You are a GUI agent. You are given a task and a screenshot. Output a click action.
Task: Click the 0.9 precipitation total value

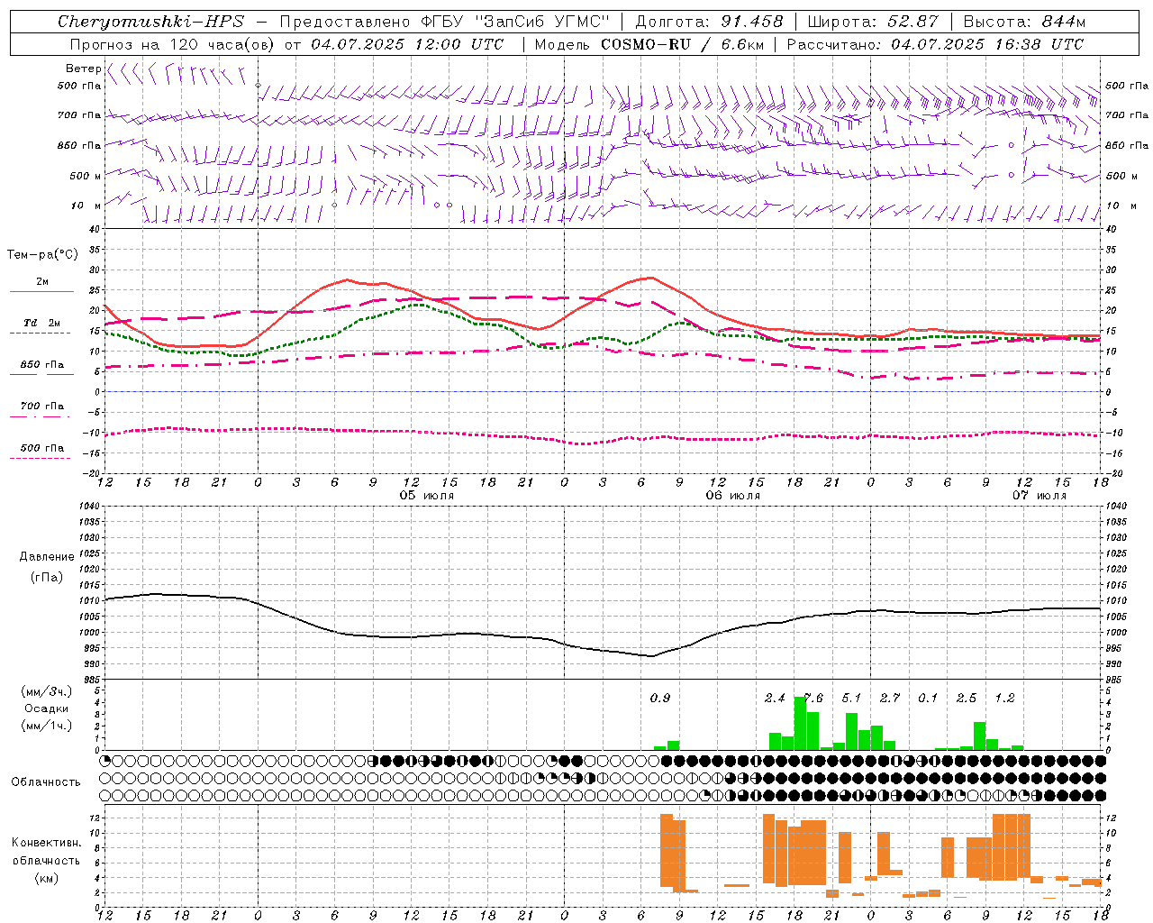pyautogui.click(x=660, y=699)
